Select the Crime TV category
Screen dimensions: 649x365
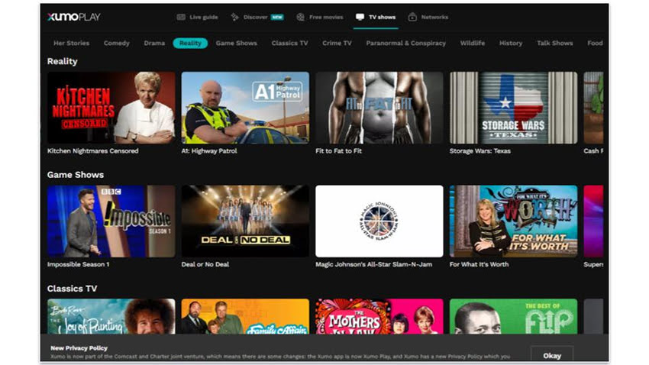[x=337, y=43]
